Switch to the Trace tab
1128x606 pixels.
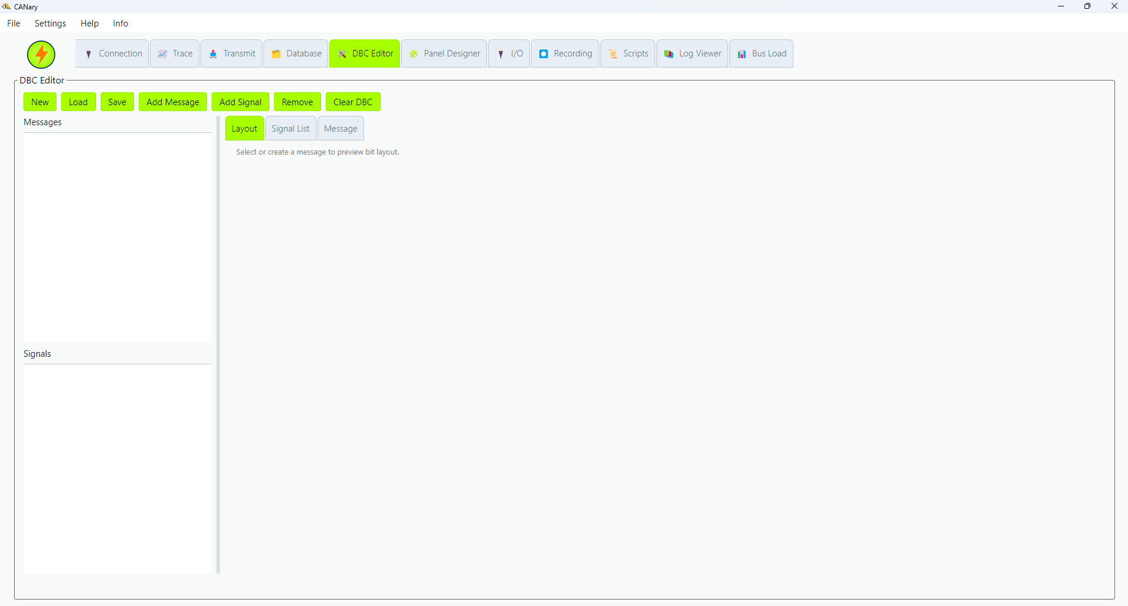click(175, 53)
